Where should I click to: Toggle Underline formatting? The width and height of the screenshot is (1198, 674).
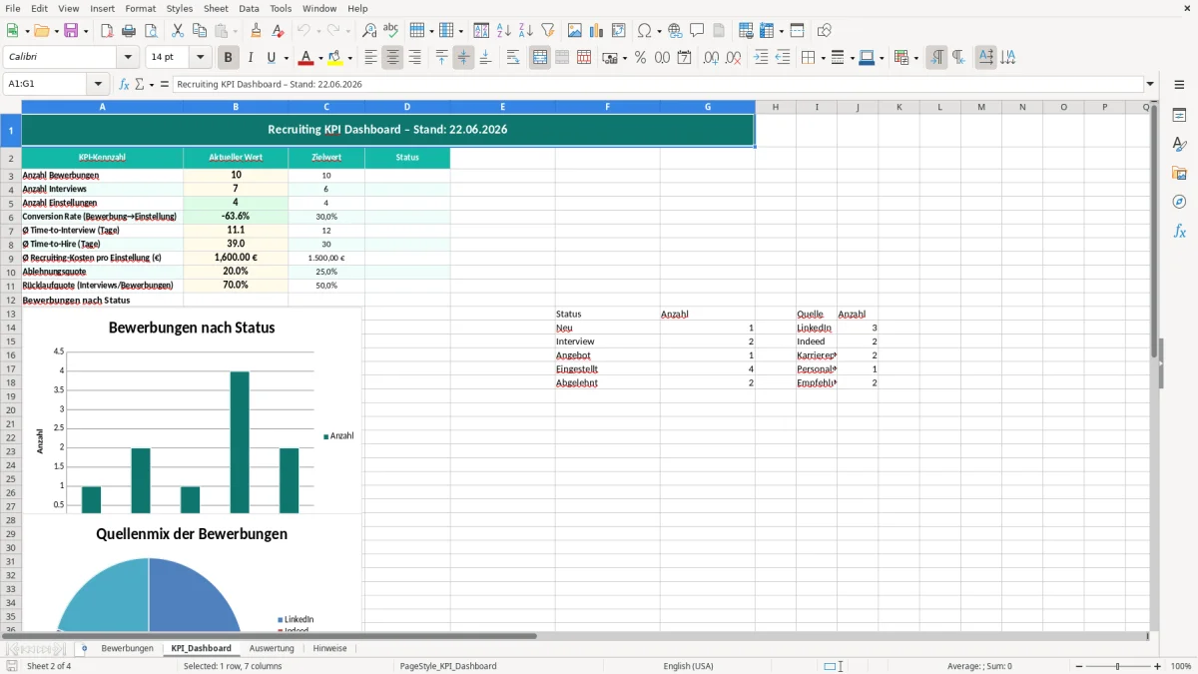pos(272,58)
